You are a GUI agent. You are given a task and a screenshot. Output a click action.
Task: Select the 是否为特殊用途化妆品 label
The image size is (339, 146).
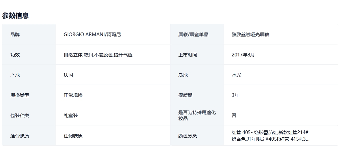tap(197, 115)
